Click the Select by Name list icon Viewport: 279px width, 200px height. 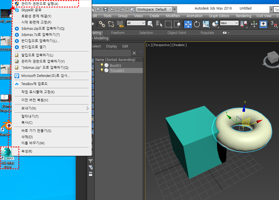[x=159, y=24]
